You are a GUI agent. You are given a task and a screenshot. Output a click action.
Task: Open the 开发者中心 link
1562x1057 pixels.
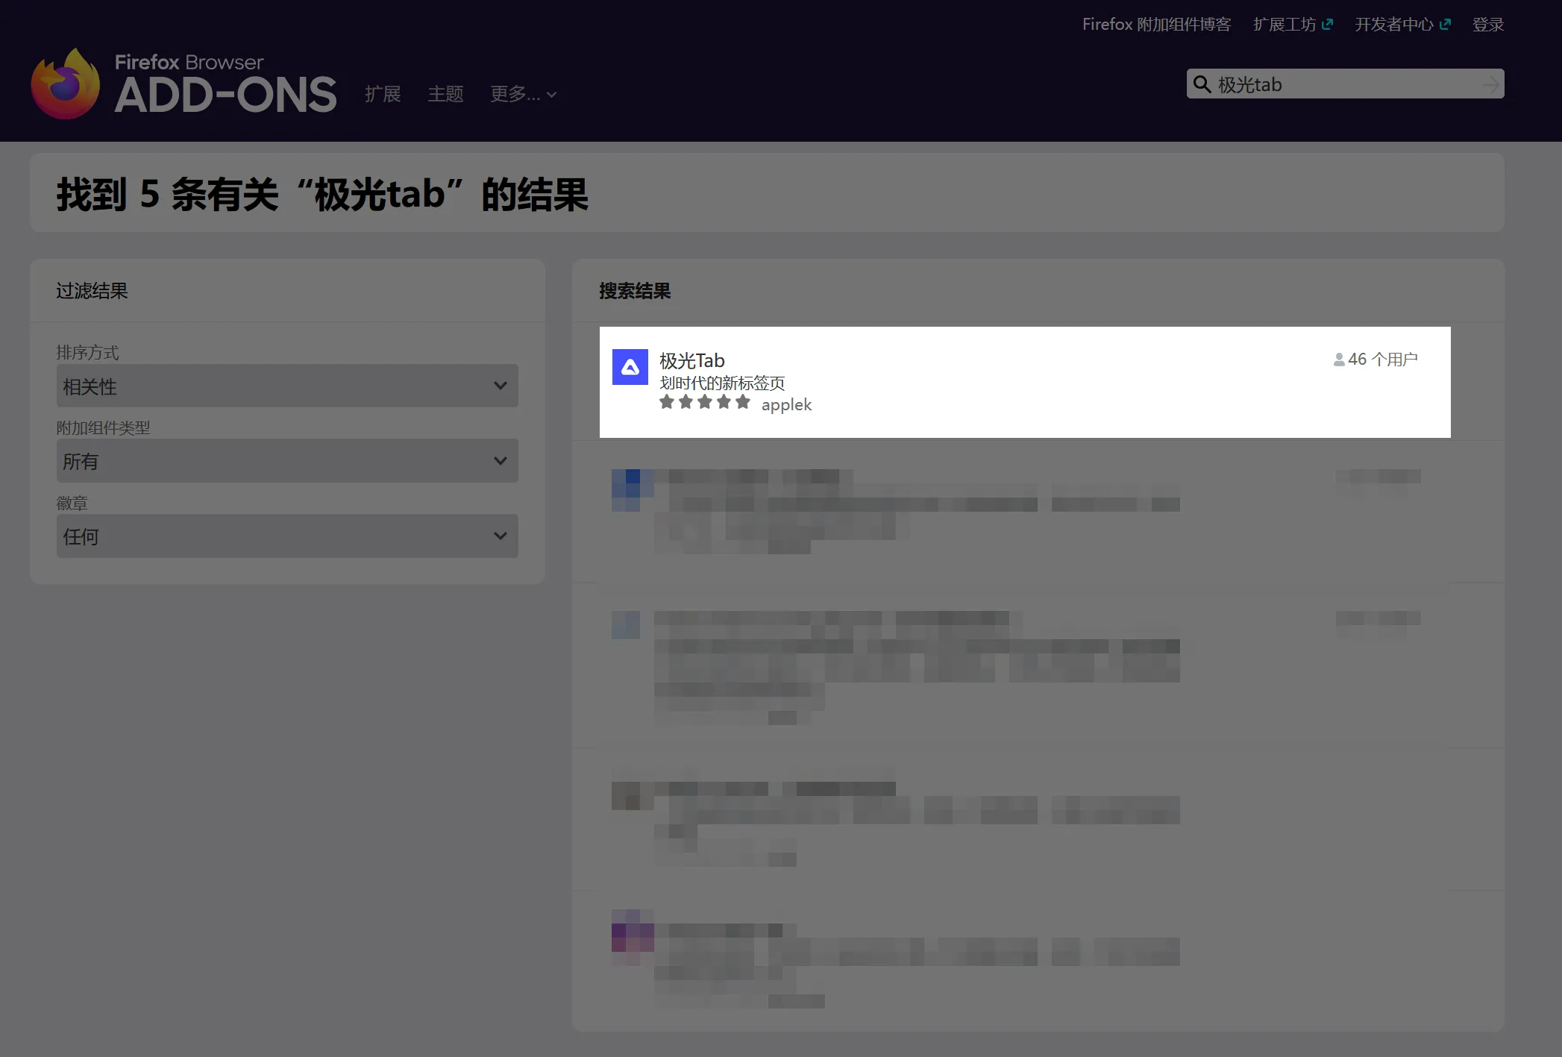(x=1393, y=25)
